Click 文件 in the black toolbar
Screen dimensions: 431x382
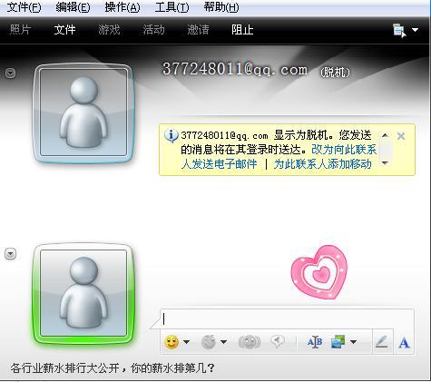tap(64, 30)
